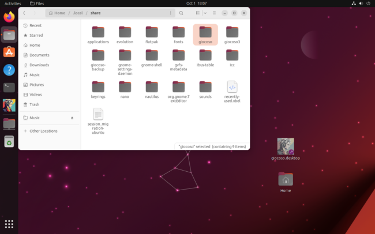Go back with the back arrow
The width and height of the screenshot is (375, 234).
[24, 13]
